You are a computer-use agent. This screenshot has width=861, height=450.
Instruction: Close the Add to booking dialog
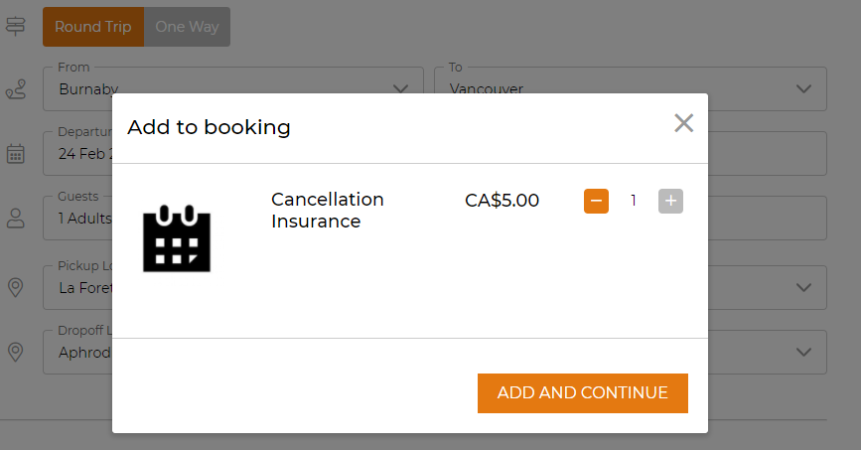tap(683, 123)
